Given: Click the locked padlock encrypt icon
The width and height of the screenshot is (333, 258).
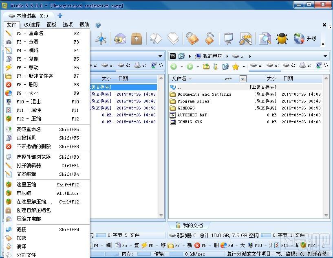Looking at the screenshot, I should pos(192,39).
